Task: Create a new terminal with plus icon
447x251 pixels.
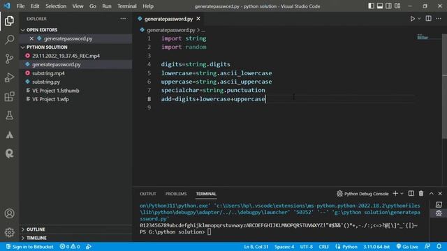Action: click(395, 194)
